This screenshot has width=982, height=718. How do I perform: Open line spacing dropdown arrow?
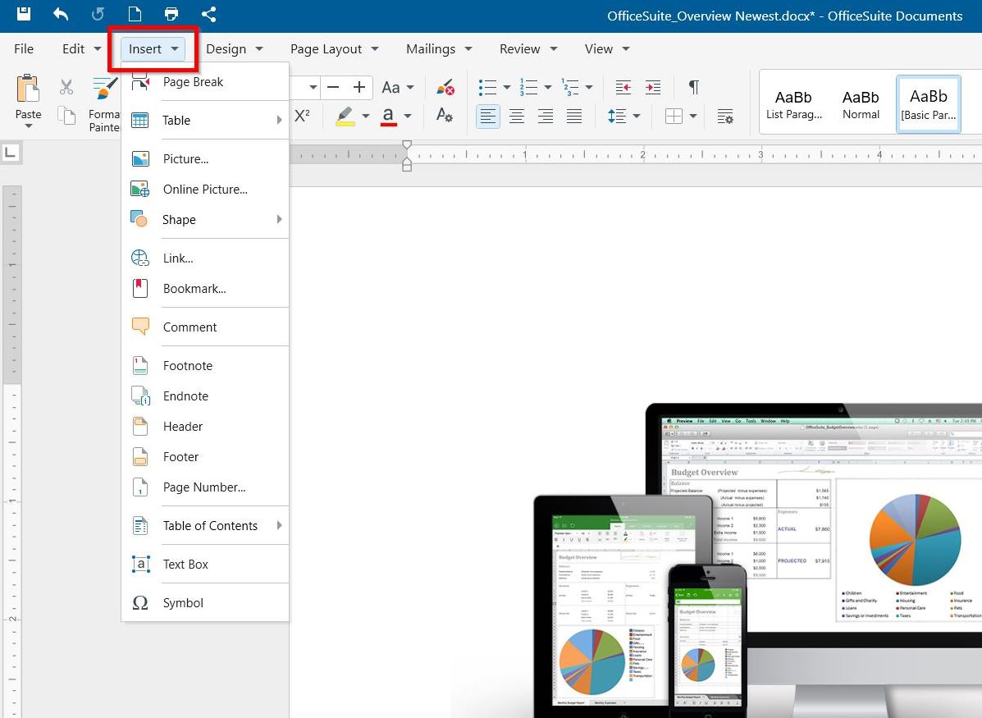(x=637, y=116)
